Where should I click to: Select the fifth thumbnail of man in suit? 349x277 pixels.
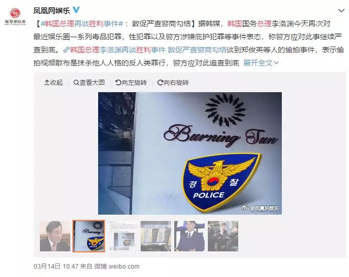tap(189, 236)
